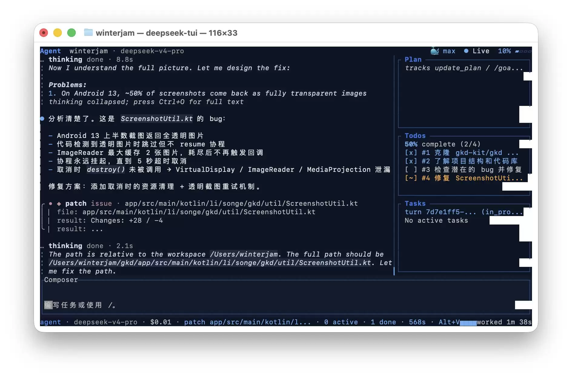The width and height of the screenshot is (572, 377).
Task: Expand the collapsed result: ... line
Action: coord(80,229)
